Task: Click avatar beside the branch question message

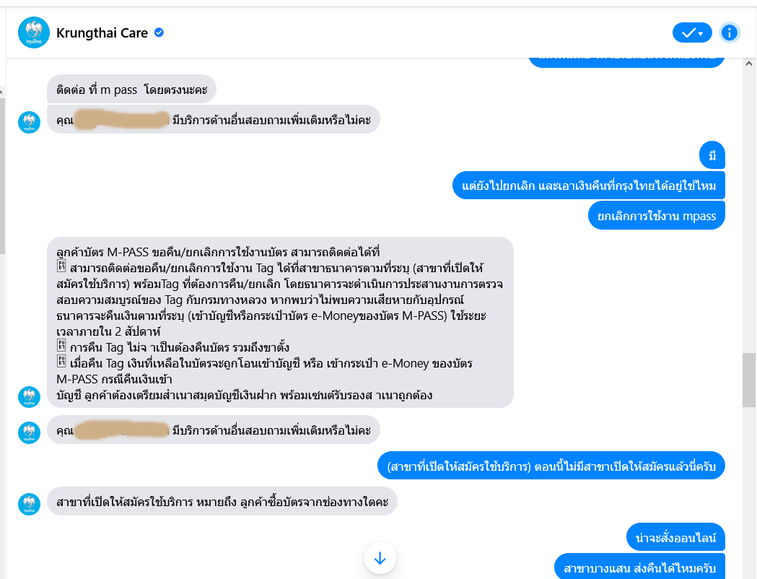Action: click(29, 504)
